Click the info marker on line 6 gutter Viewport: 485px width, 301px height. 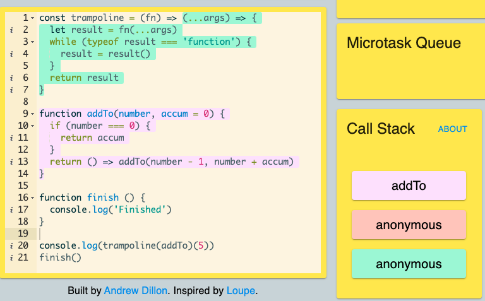tap(11, 78)
